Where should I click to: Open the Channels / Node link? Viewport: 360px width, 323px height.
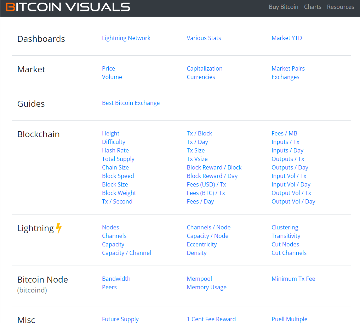[208, 227]
